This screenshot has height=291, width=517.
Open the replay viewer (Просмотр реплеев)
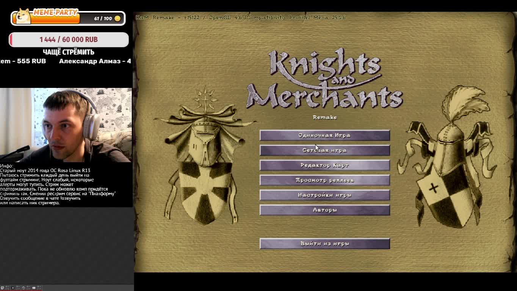coord(325,180)
